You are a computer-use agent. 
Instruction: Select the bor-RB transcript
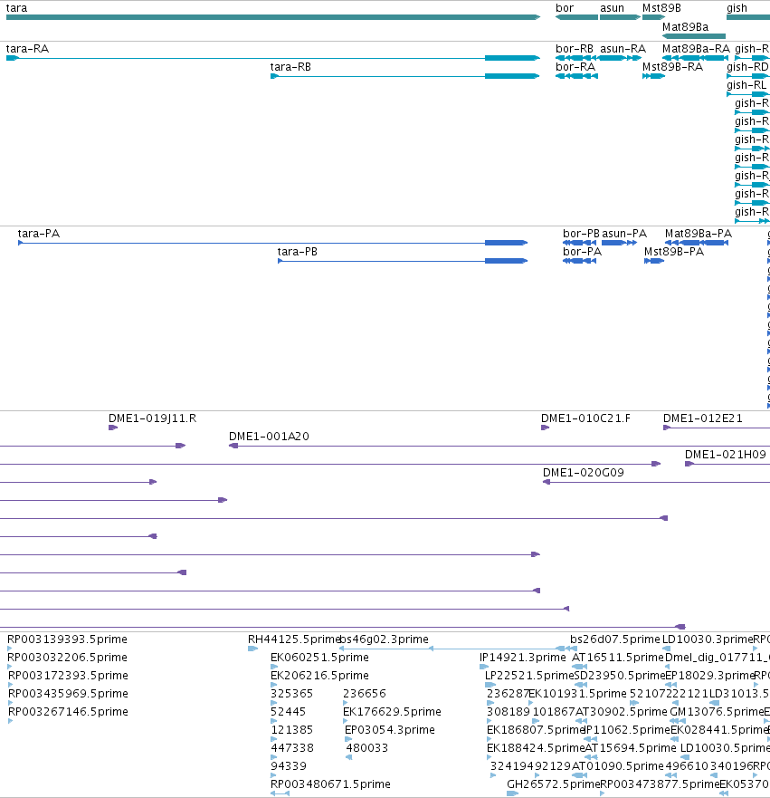pos(577,58)
